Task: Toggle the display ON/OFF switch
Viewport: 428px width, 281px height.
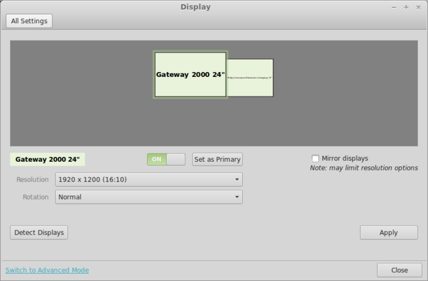Action: (166, 159)
